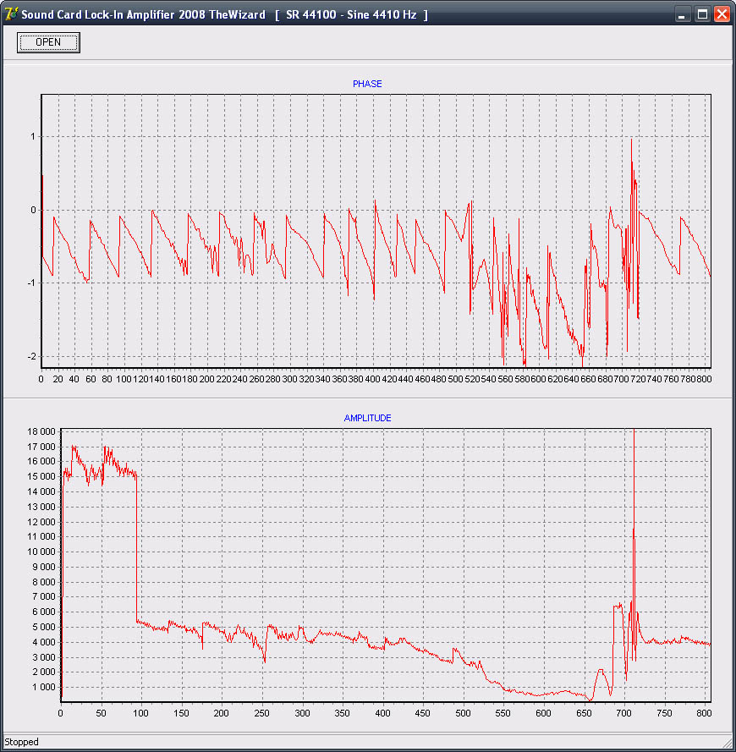
Task: Click the 1 label on Phase y-axis
Action: click(32, 137)
